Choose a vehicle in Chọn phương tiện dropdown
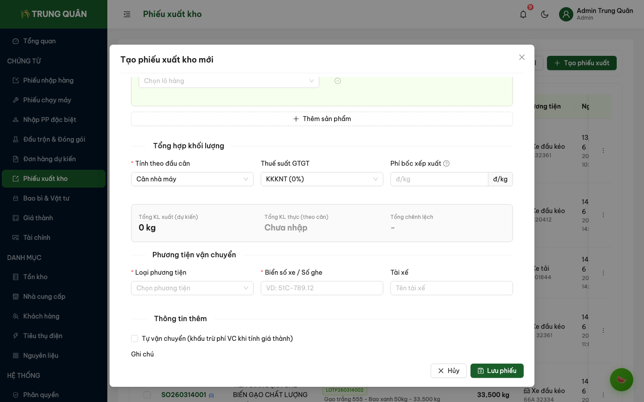The image size is (644, 402). (192, 288)
